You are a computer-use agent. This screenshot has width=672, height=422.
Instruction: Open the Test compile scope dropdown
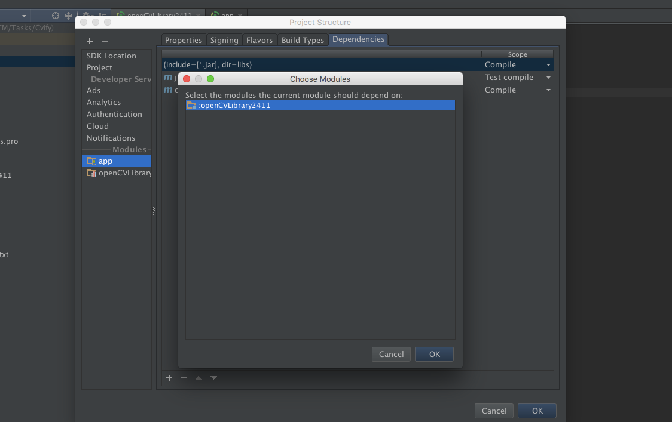[x=548, y=77]
